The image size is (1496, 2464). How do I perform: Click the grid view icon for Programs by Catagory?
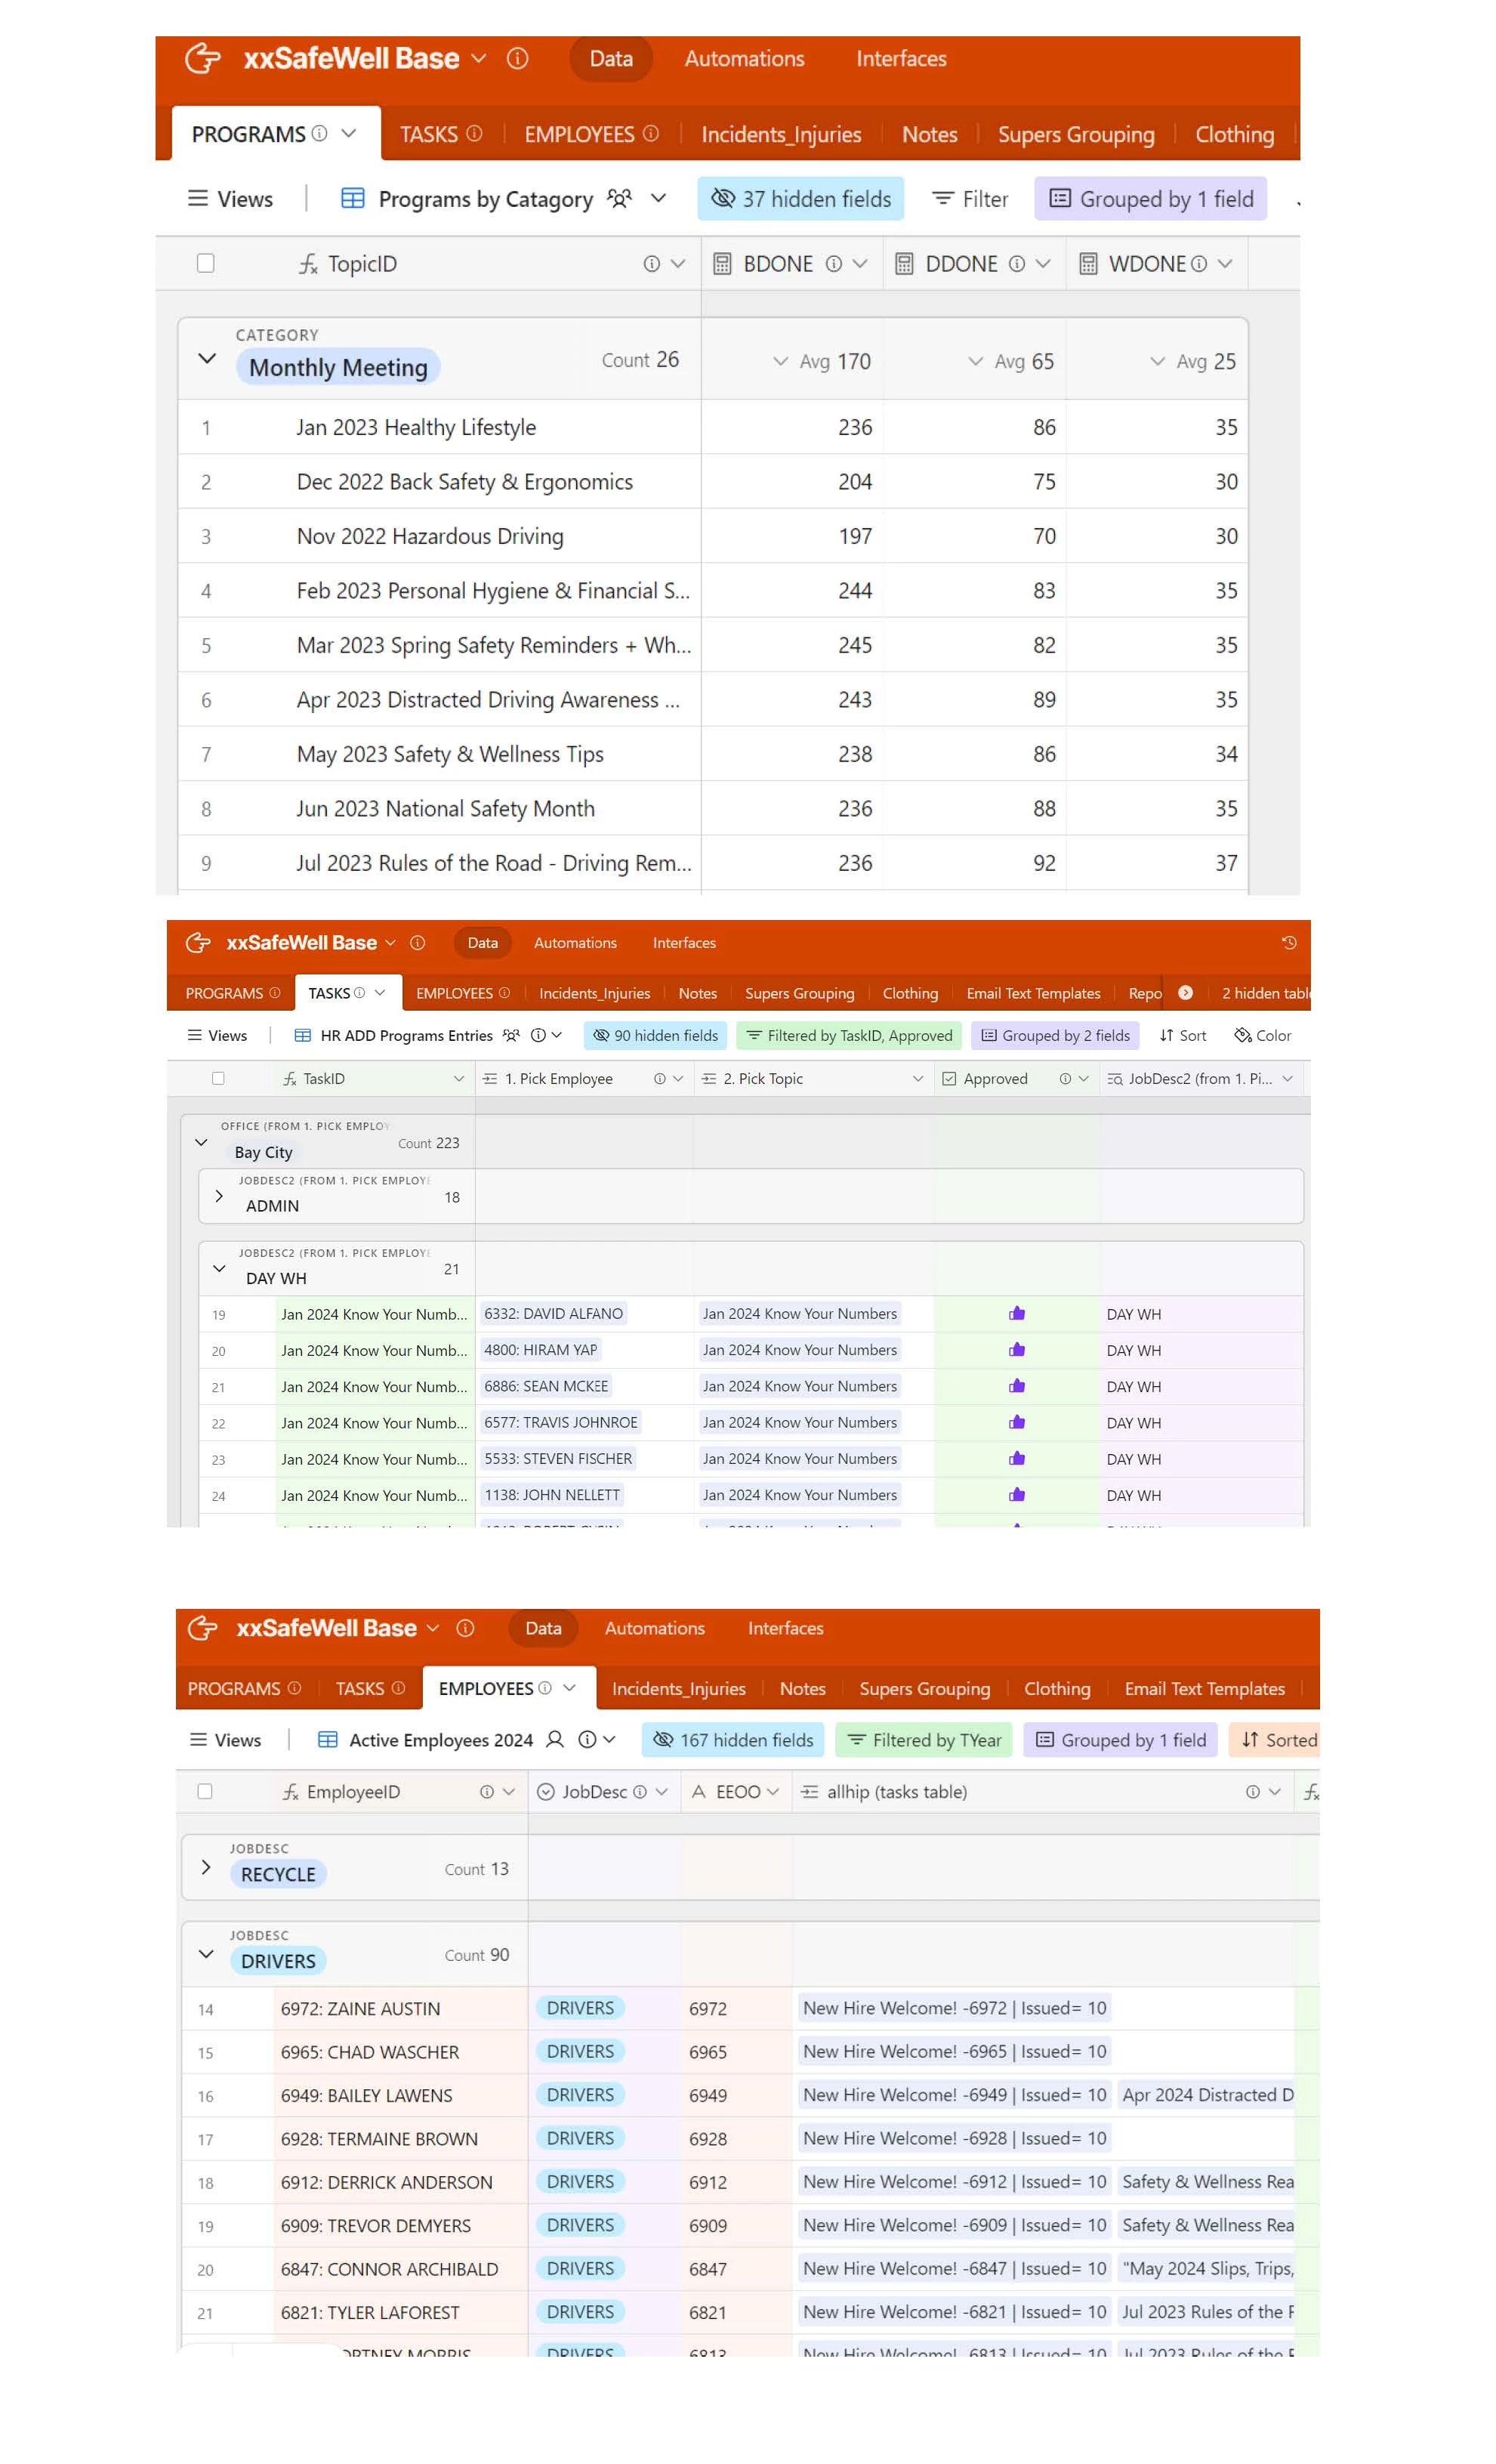click(352, 199)
